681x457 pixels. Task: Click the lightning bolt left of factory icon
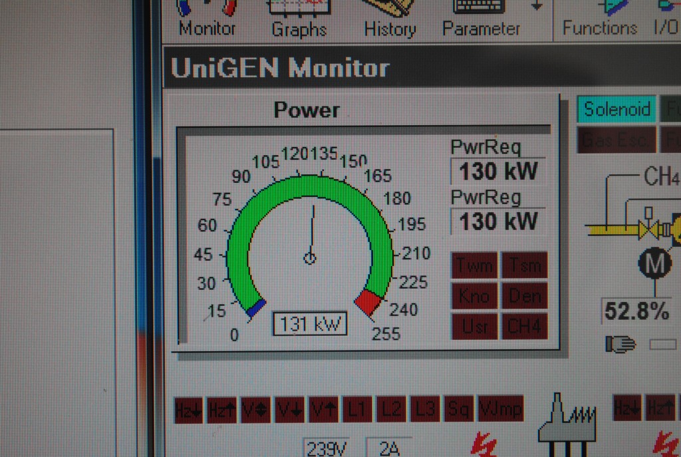point(483,445)
